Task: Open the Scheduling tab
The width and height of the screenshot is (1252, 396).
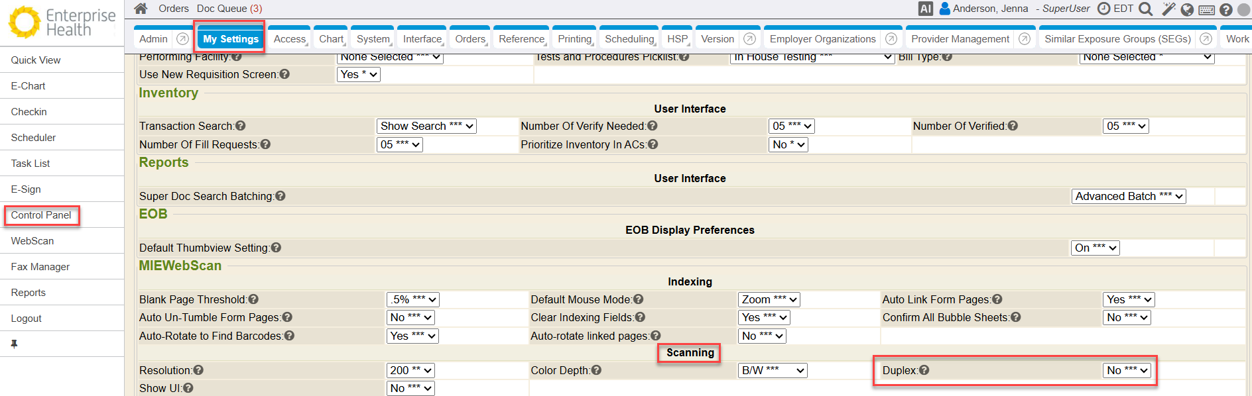Action: (629, 39)
